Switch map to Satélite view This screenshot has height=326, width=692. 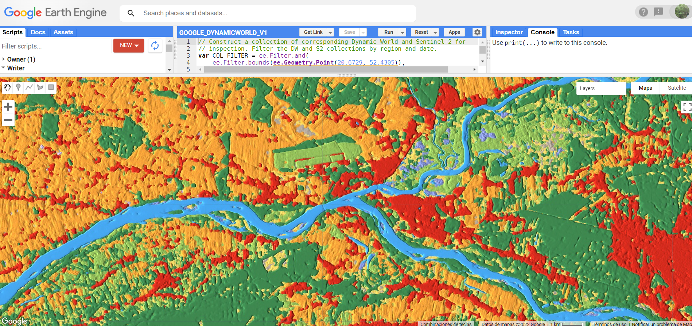tap(677, 88)
